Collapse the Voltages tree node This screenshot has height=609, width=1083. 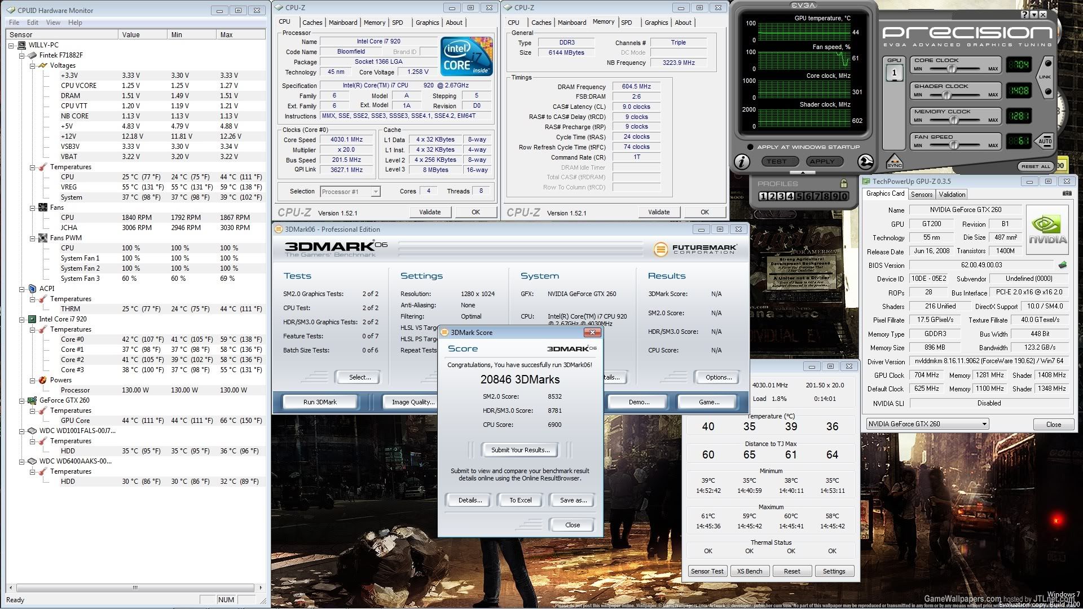(33, 65)
